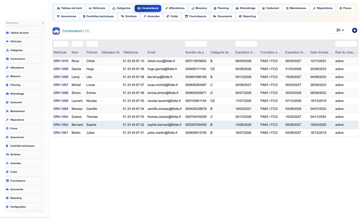Switch to Reporting top tab
362x224 pixels.
pos(247,16)
